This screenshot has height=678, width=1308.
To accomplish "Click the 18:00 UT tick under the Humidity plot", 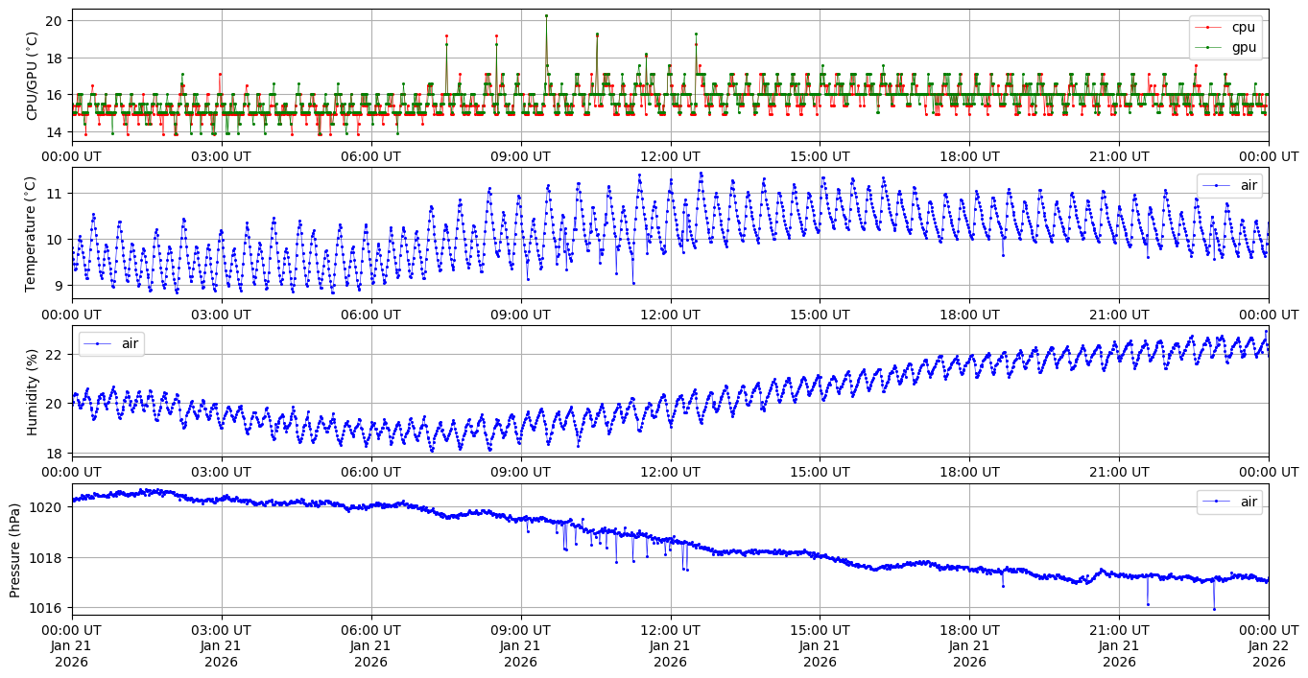I will pos(969,472).
